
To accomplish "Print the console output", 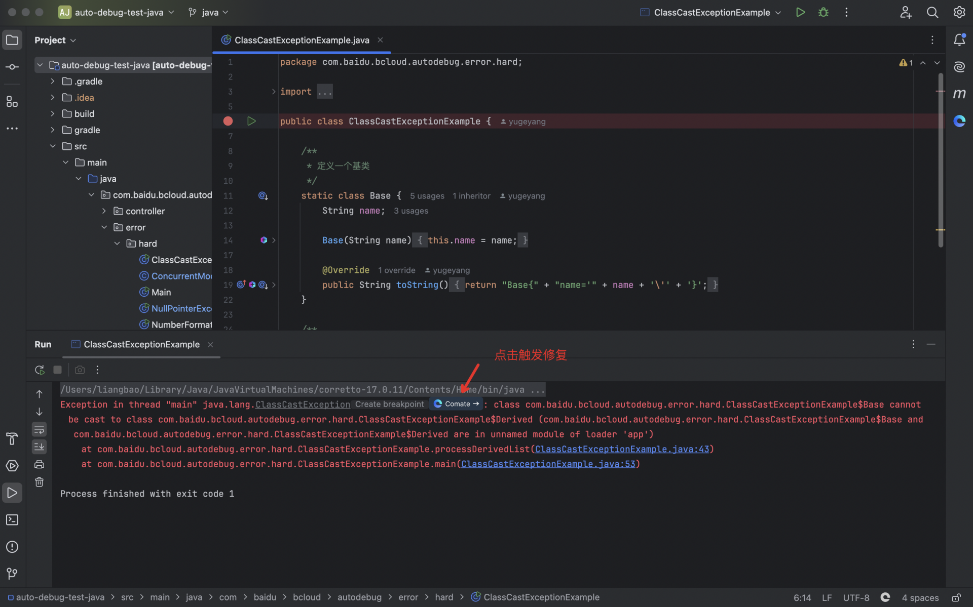I will (x=39, y=465).
